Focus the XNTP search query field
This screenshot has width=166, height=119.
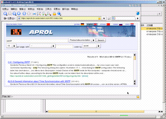pos(37,41)
